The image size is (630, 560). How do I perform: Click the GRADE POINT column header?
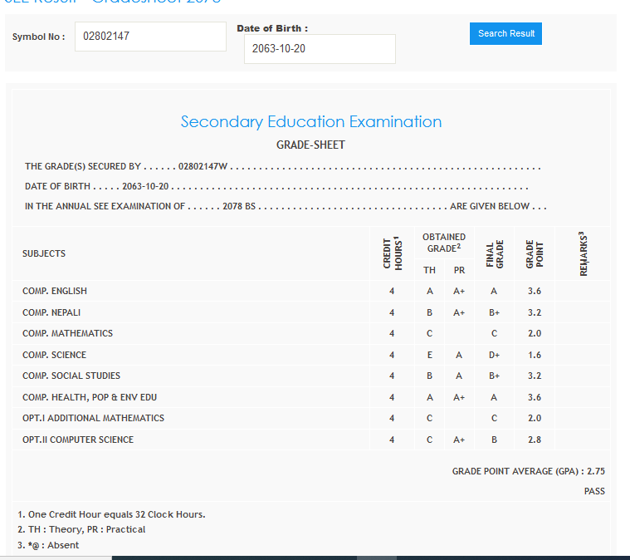click(535, 253)
